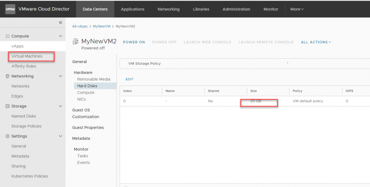Viewport: 370px width, 187px height.
Task: Open the Monitor top tab
Action: tap(271, 9)
